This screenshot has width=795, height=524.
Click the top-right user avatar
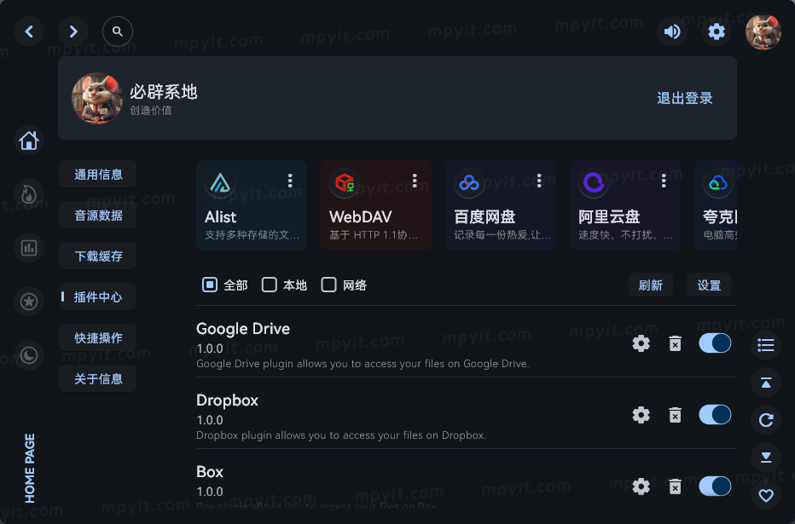coord(763,32)
